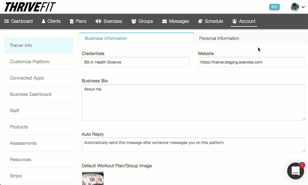Click the Exercises dumbbell icon

click(x=99, y=21)
